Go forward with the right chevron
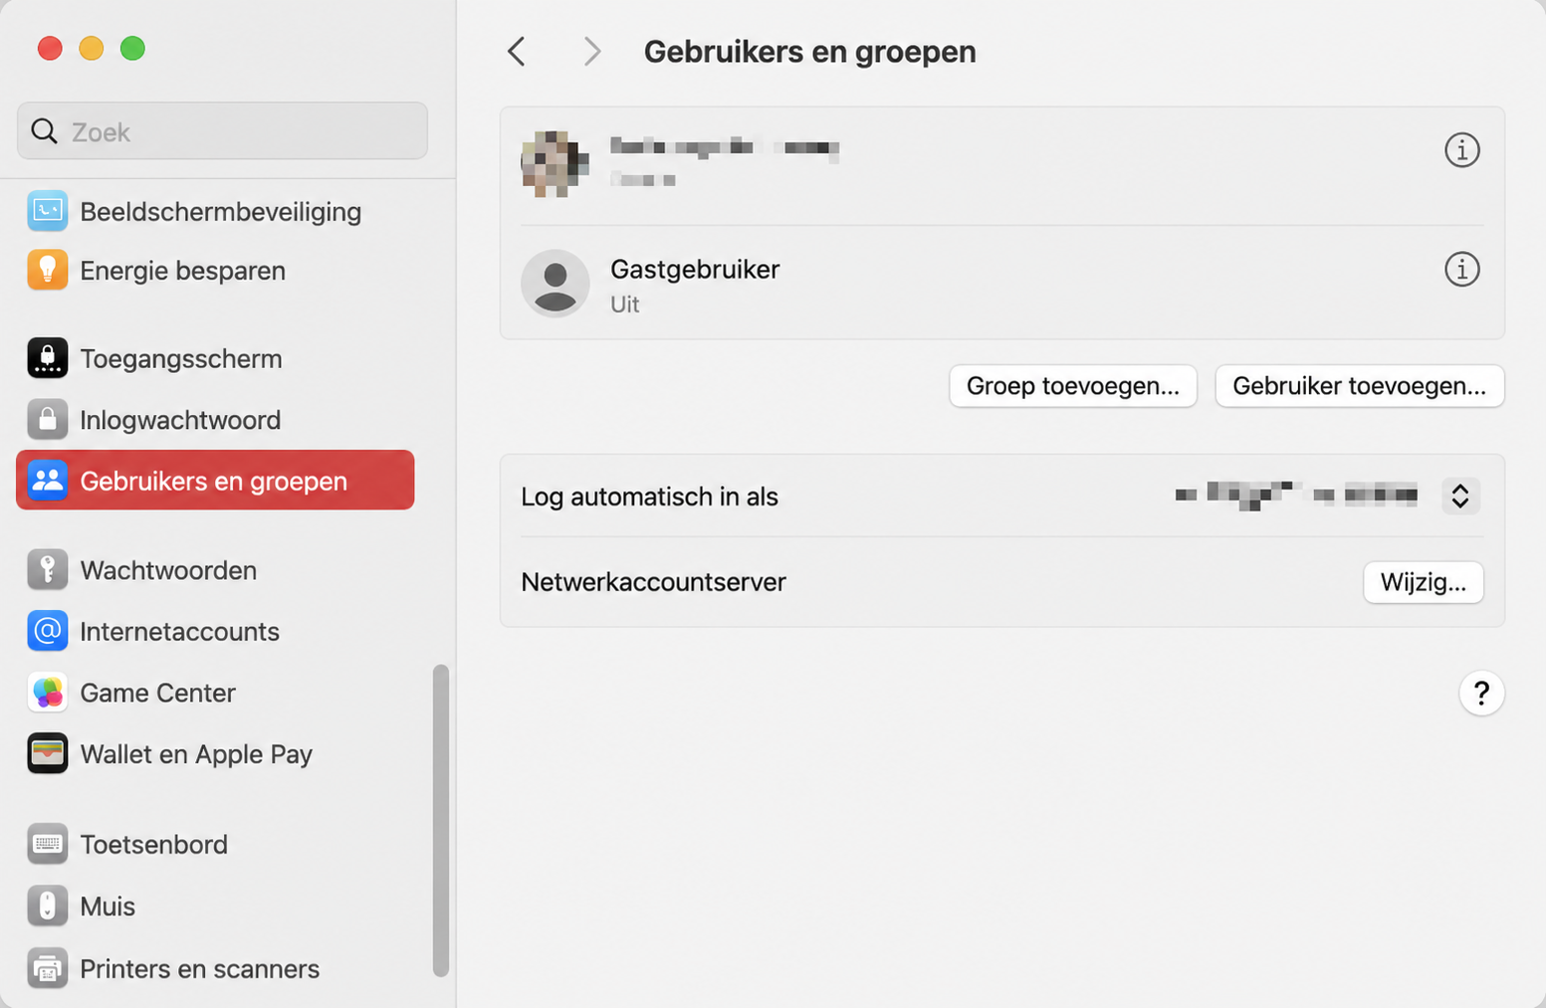Image resolution: width=1546 pixels, height=1008 pixels. pyautogui.click(x=592, y=52)
